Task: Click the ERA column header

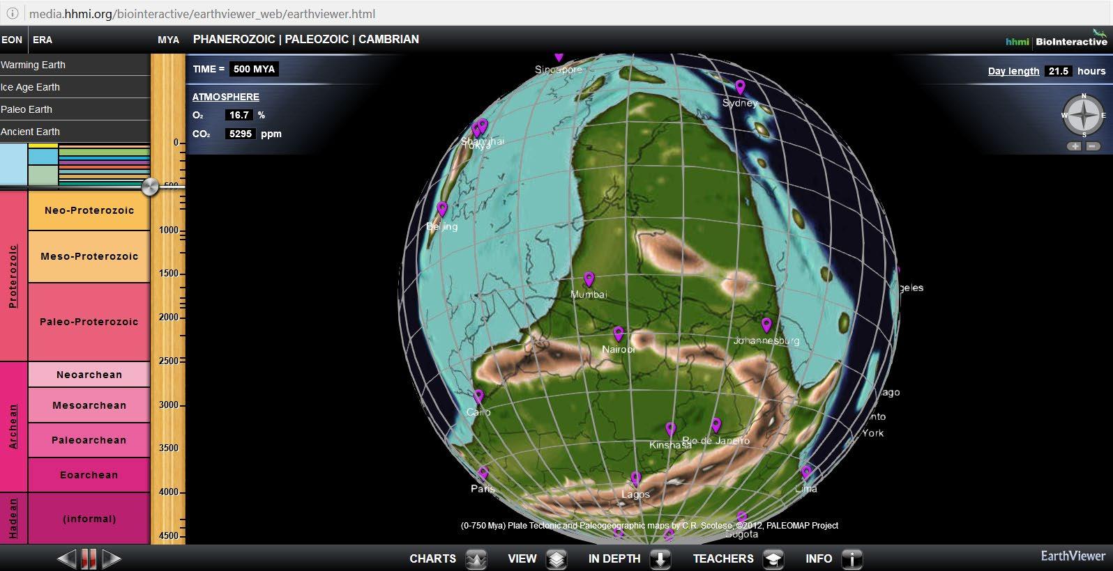Action: [x=43, y=40]
